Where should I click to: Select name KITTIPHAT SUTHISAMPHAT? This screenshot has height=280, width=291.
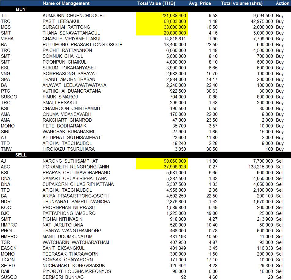click(72, 138)
